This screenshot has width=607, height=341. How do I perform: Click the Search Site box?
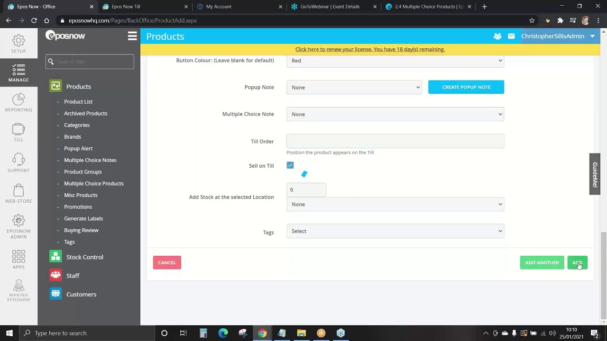90,62
